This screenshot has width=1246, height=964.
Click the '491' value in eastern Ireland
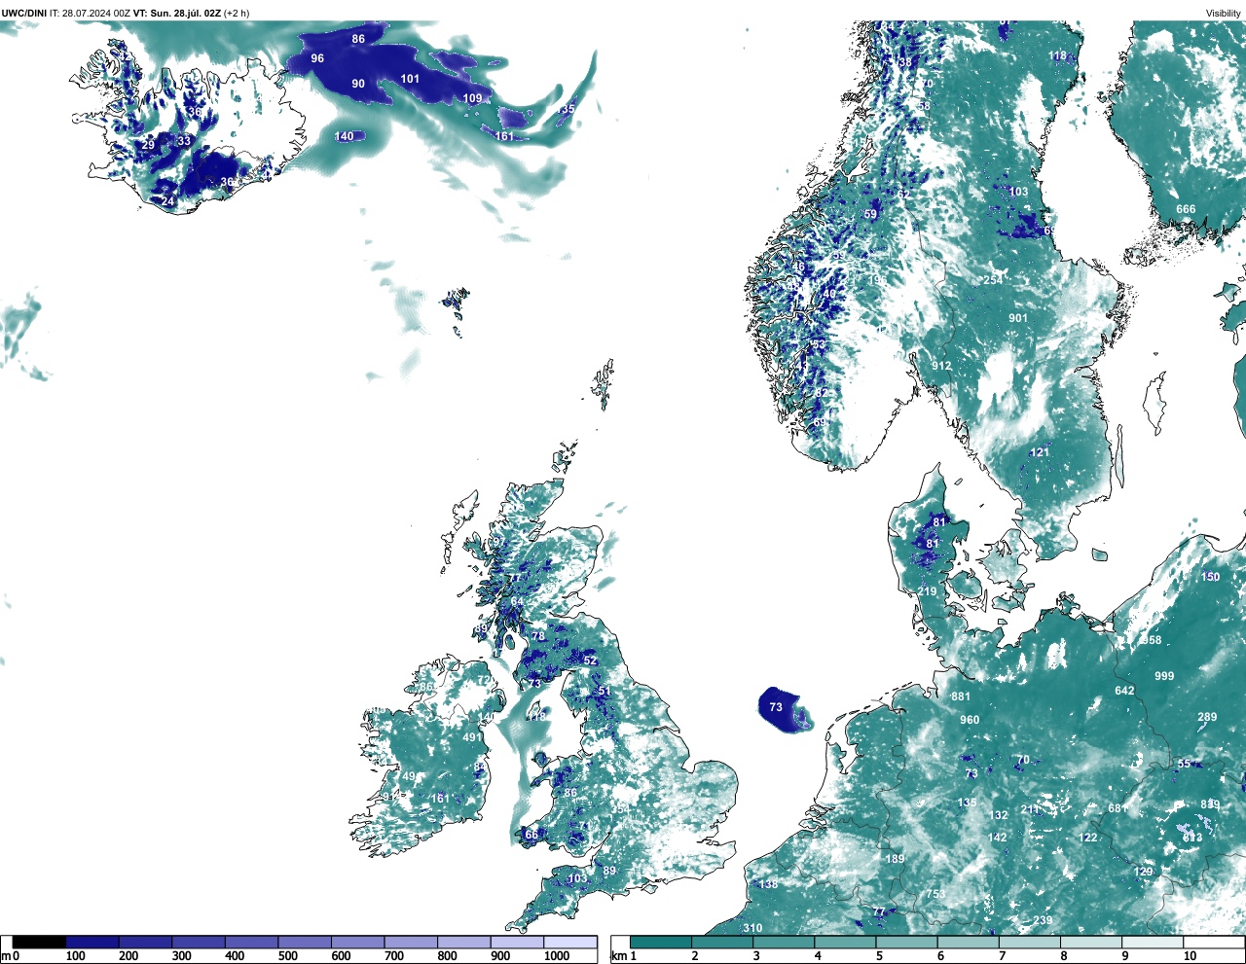472,737
